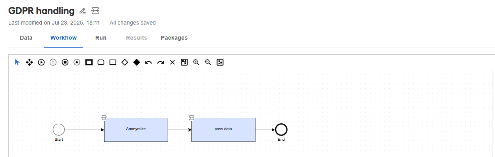Undo the last workflow change
Viewport: 495px width, 157px height.
tap(149, 62)
